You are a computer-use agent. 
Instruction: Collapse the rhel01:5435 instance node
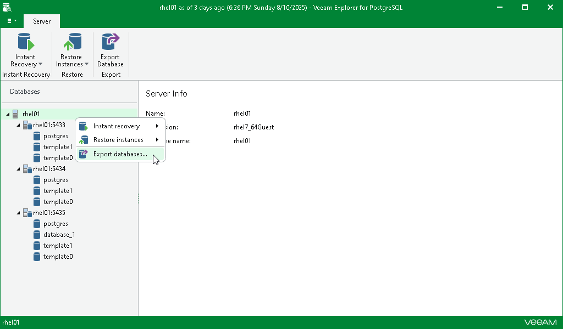(18, 213)
